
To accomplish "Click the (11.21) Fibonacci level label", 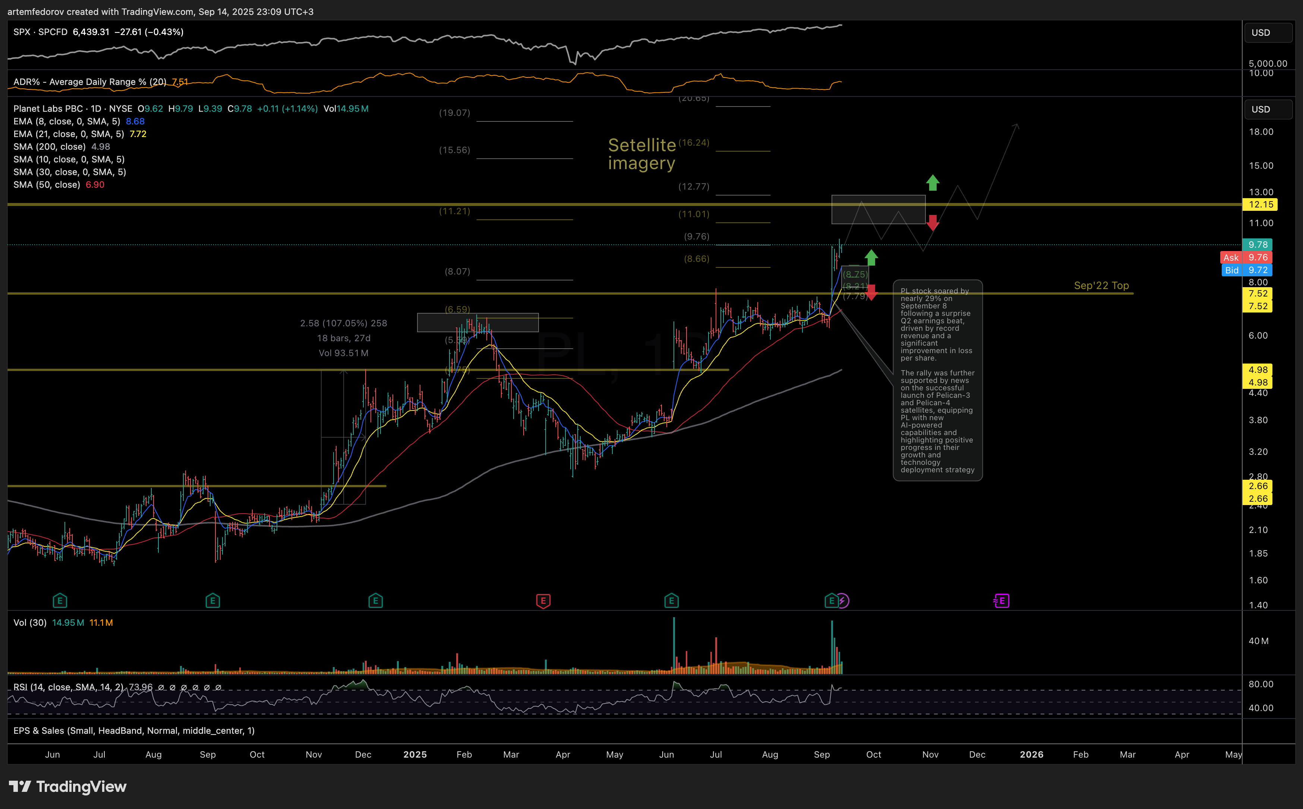I will click(x=454, y=211).
